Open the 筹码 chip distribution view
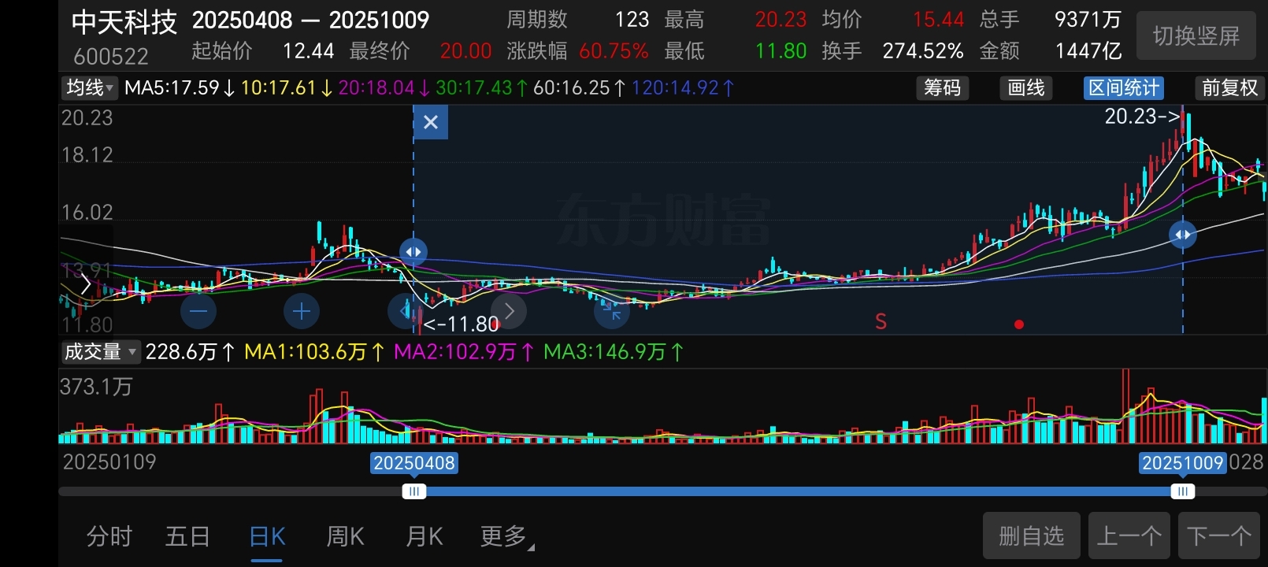Screen dimensions: 1268x567 pos(943,87)
